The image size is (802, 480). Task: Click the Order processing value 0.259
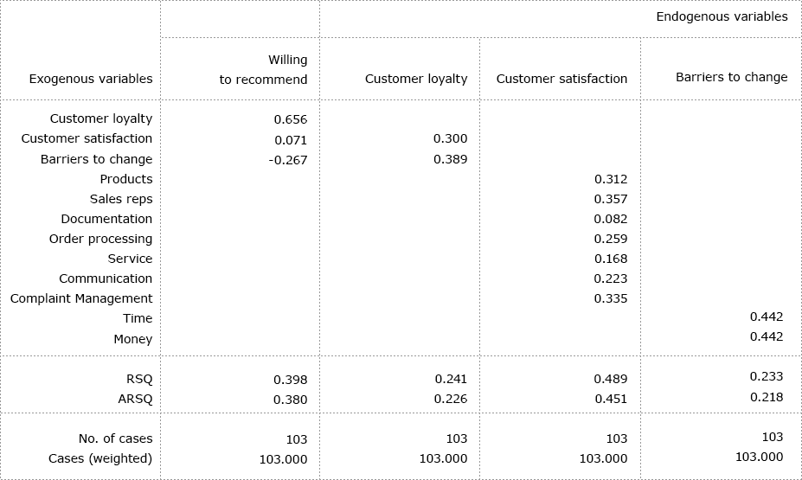(x=611, y=239)
